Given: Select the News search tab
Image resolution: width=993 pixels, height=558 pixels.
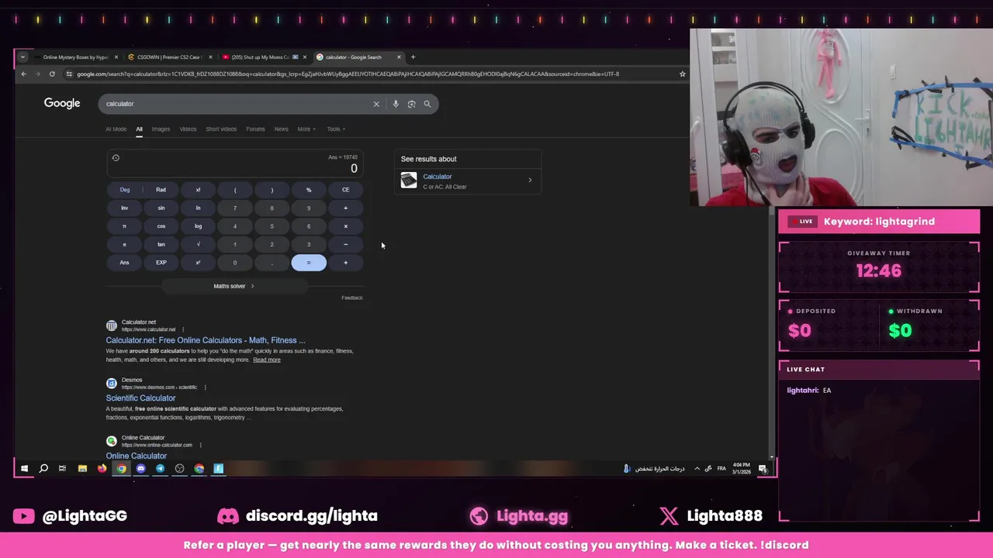Looking at the screenshot, I should pyautogui.click(x=281, y=129).
